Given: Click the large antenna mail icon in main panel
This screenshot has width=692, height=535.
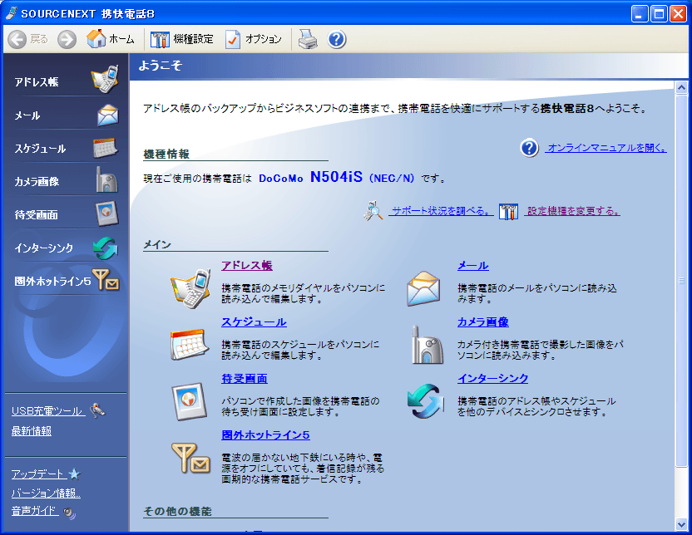Looking at the screenshot, I should click(x=190, y=459).
